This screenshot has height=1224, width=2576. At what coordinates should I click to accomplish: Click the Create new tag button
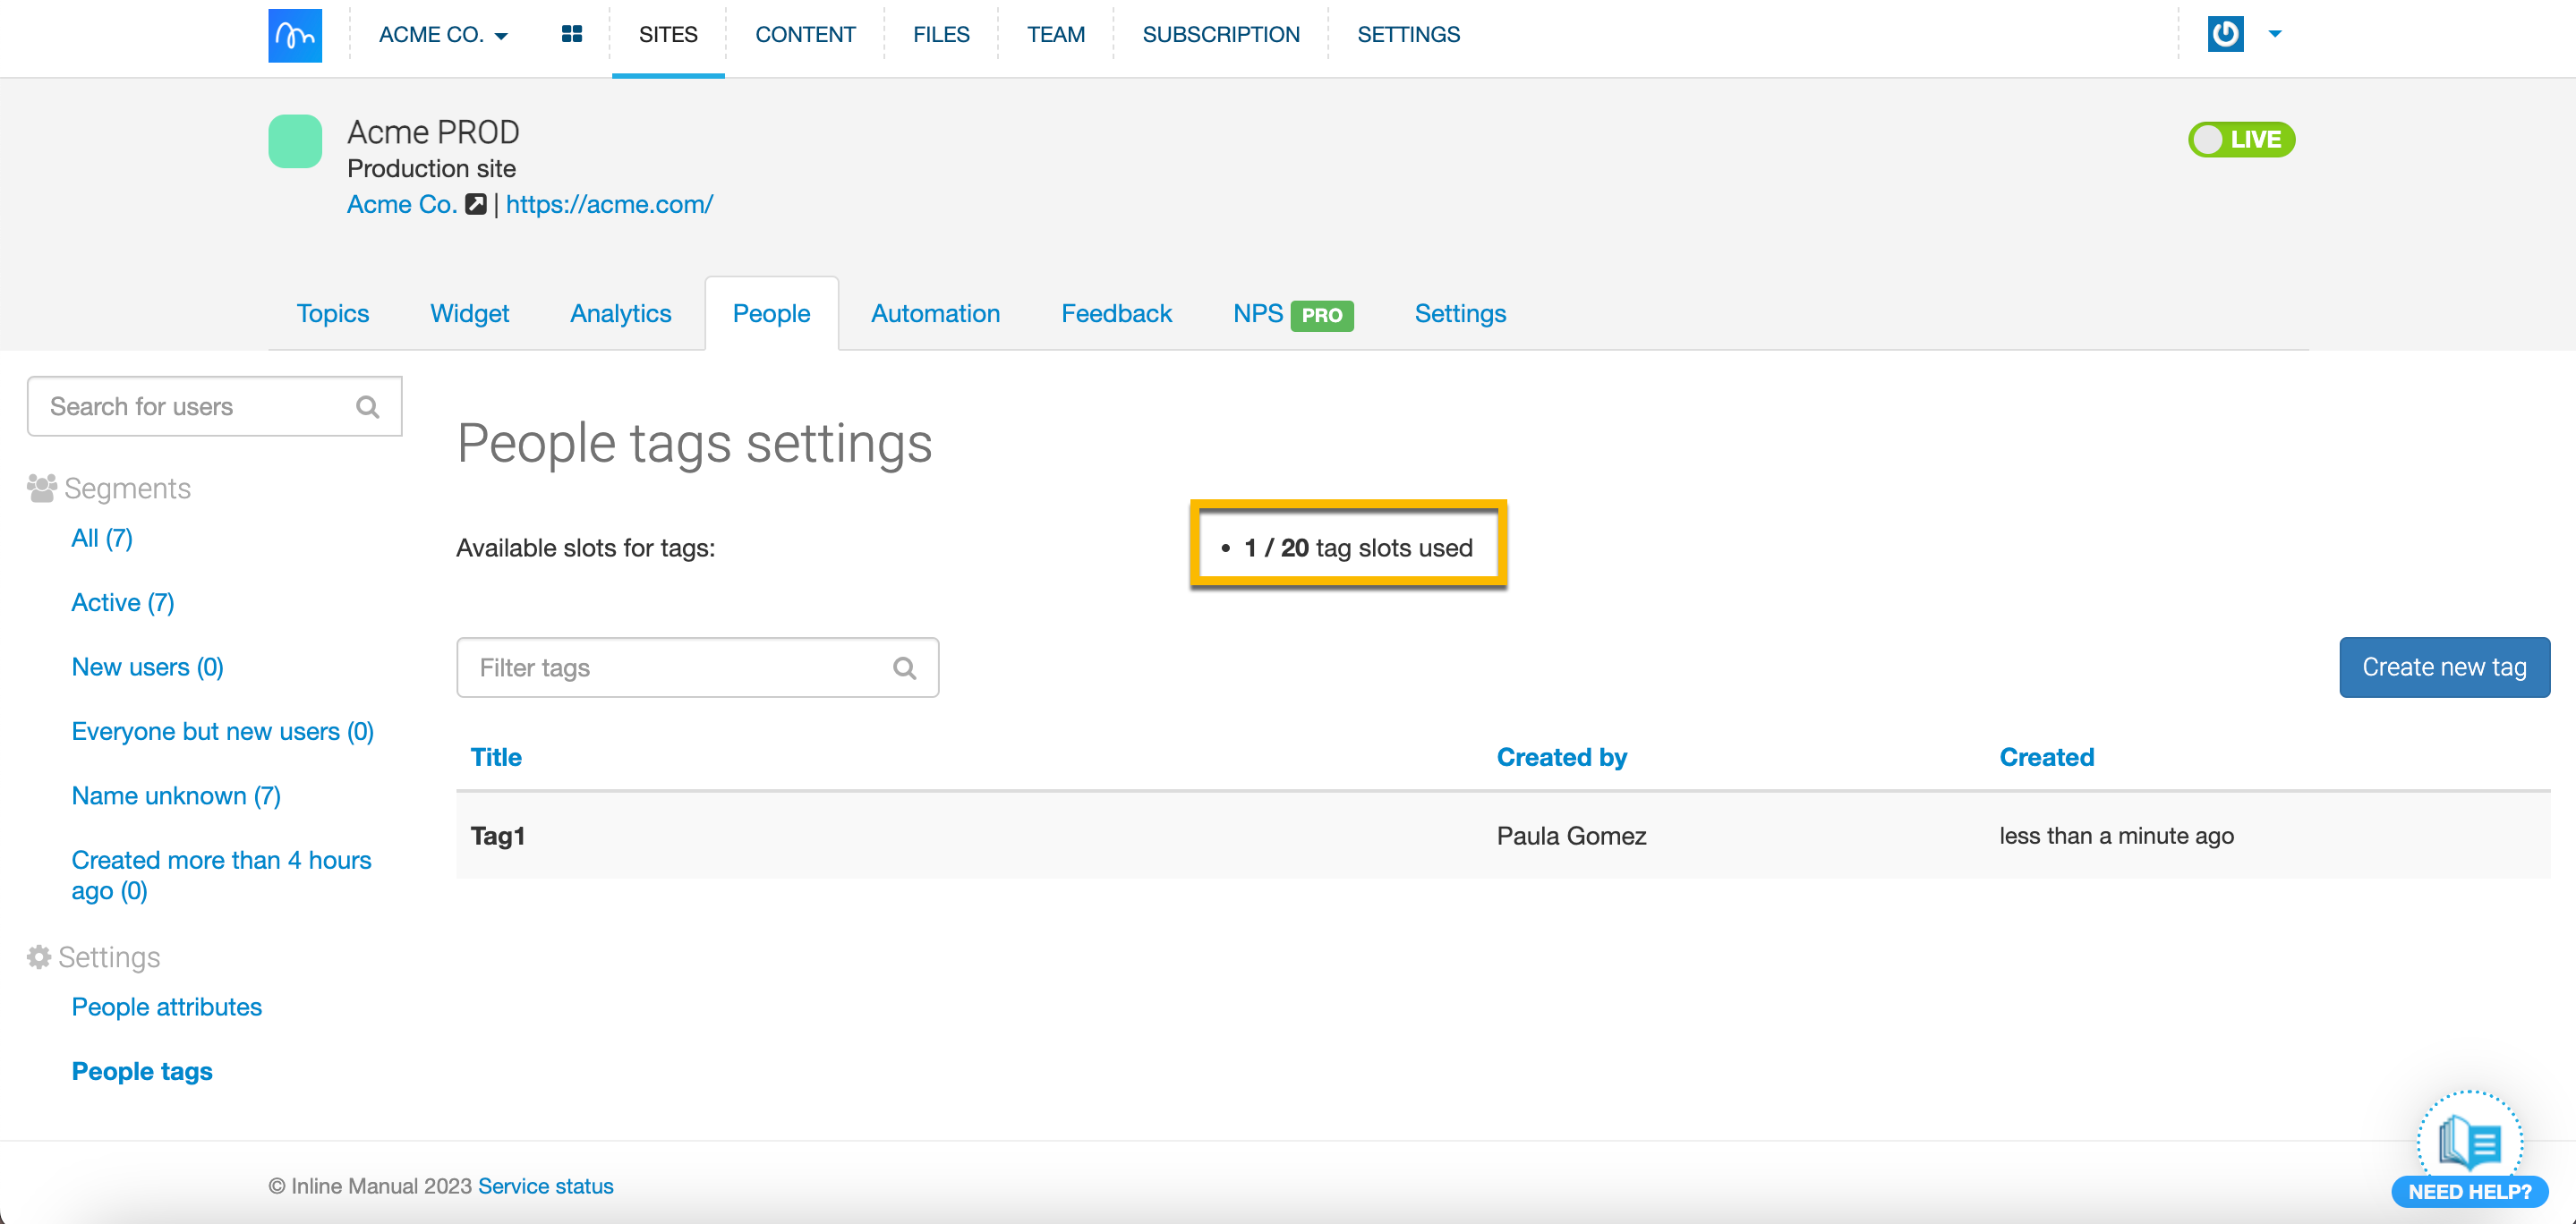tap(2443, 667)
